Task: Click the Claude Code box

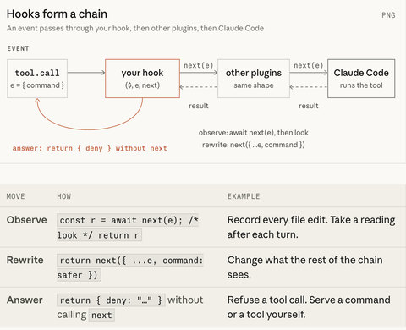Action: 361,79
